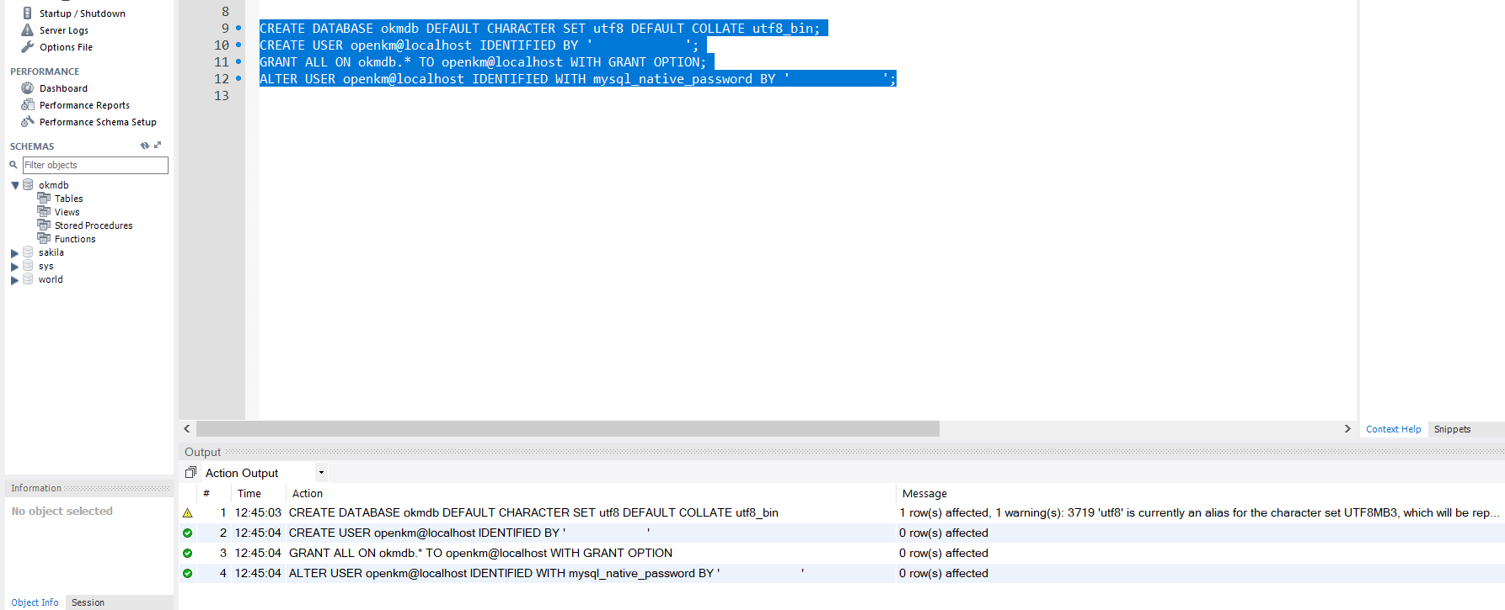Switch to the Session tab

88,602
